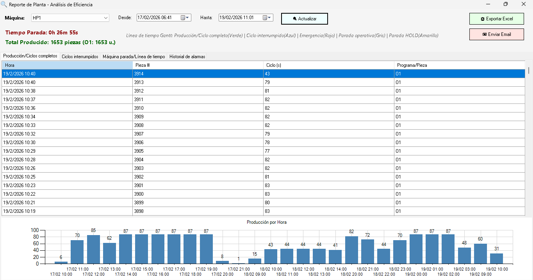Click the Ciclo cell of Pieza 3906
The height and width of the screenshot is (280, 533).
(x=329, y=143)
